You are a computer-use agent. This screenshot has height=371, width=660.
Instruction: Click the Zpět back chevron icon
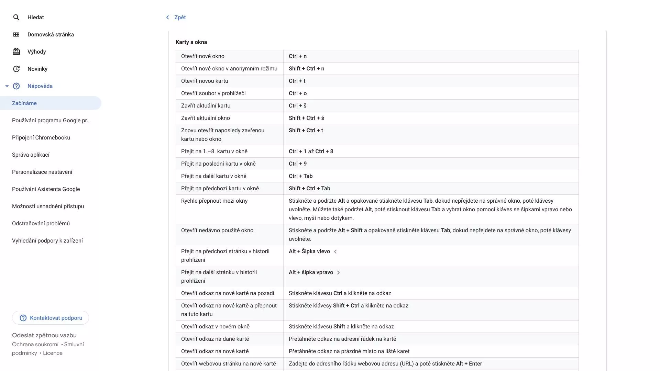coord(167,17)
